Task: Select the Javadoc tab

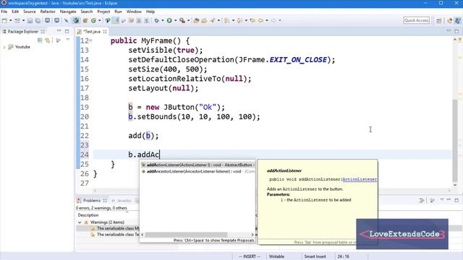Action: [x=122, y=201]
